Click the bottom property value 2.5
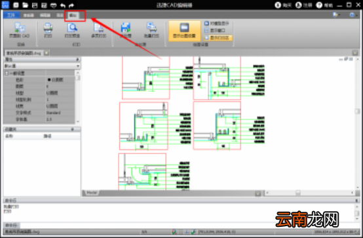 pos(48,119)
